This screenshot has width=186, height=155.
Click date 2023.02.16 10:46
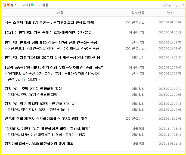[x=170, y=119]
